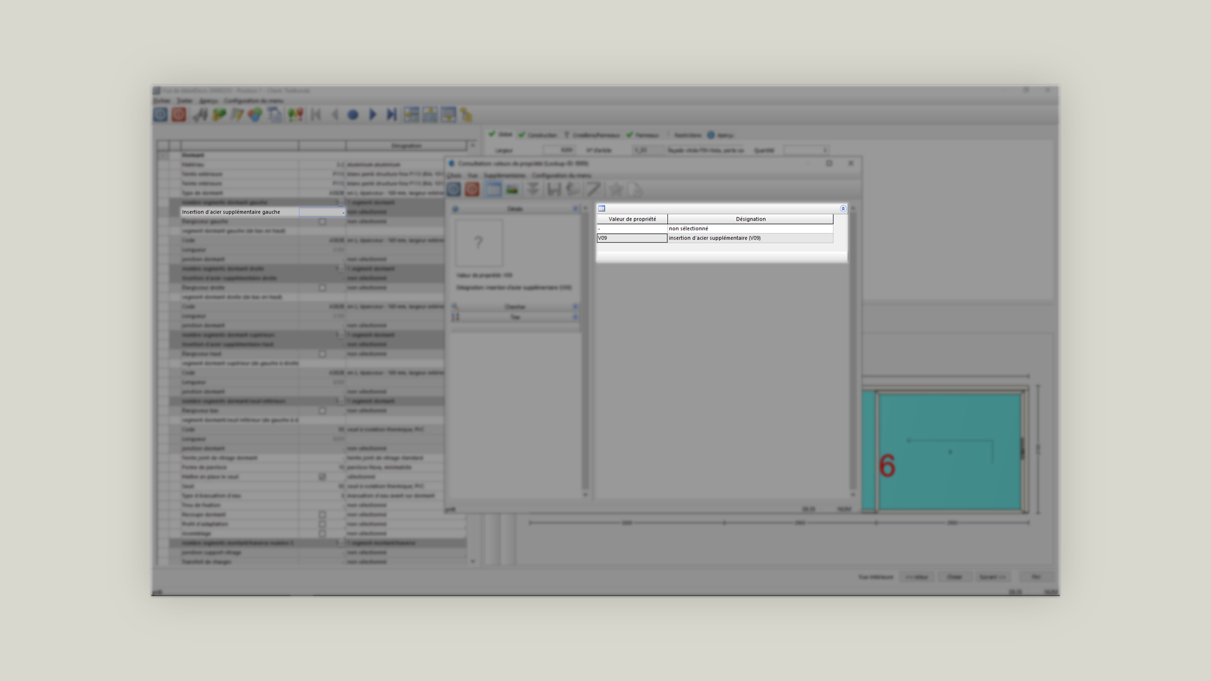This screenshot has height=681, width=1211.
Task: Toggle the Élargisseur haut checkbox
Action: [322, 354]
